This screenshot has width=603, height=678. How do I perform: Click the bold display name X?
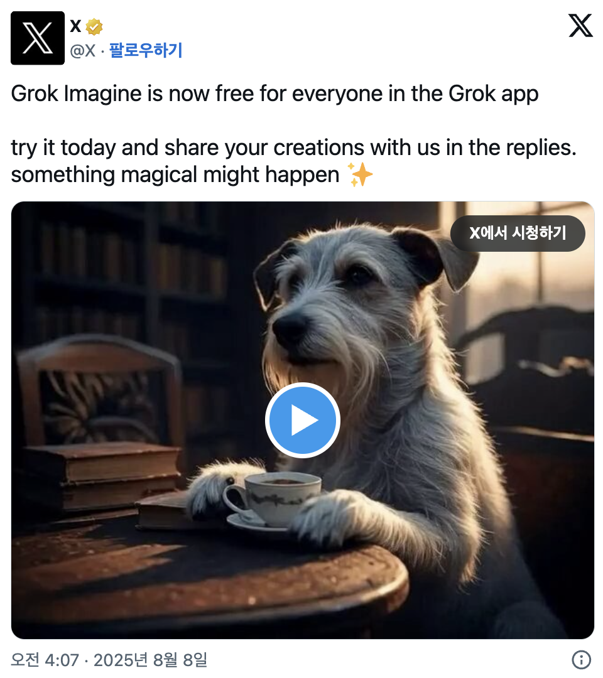(76, 26)
